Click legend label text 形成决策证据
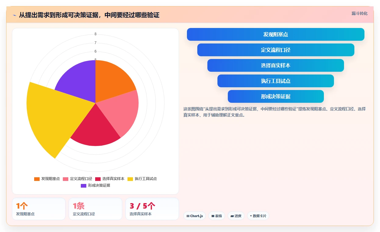Screen dimensions: 380x232 click(99, 185)
